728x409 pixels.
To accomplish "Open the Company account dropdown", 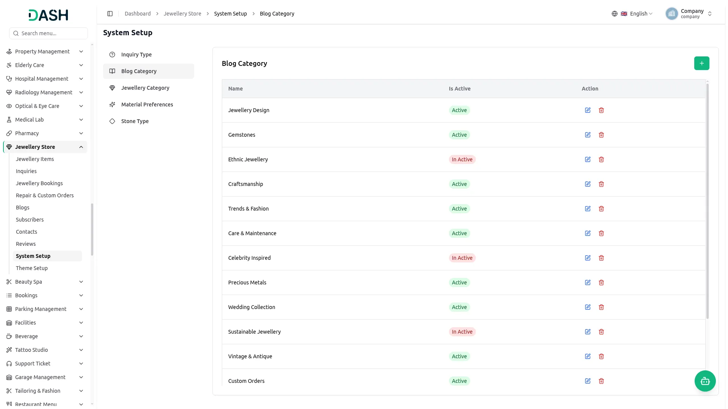I will point(689,14).
